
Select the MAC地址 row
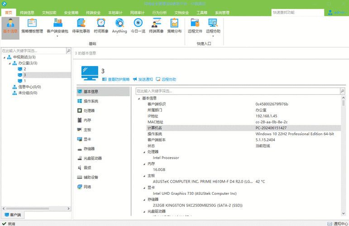coord(244,122)
